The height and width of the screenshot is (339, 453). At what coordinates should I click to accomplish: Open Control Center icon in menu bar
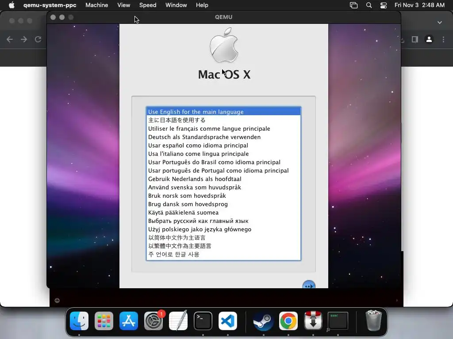point(384,5)
